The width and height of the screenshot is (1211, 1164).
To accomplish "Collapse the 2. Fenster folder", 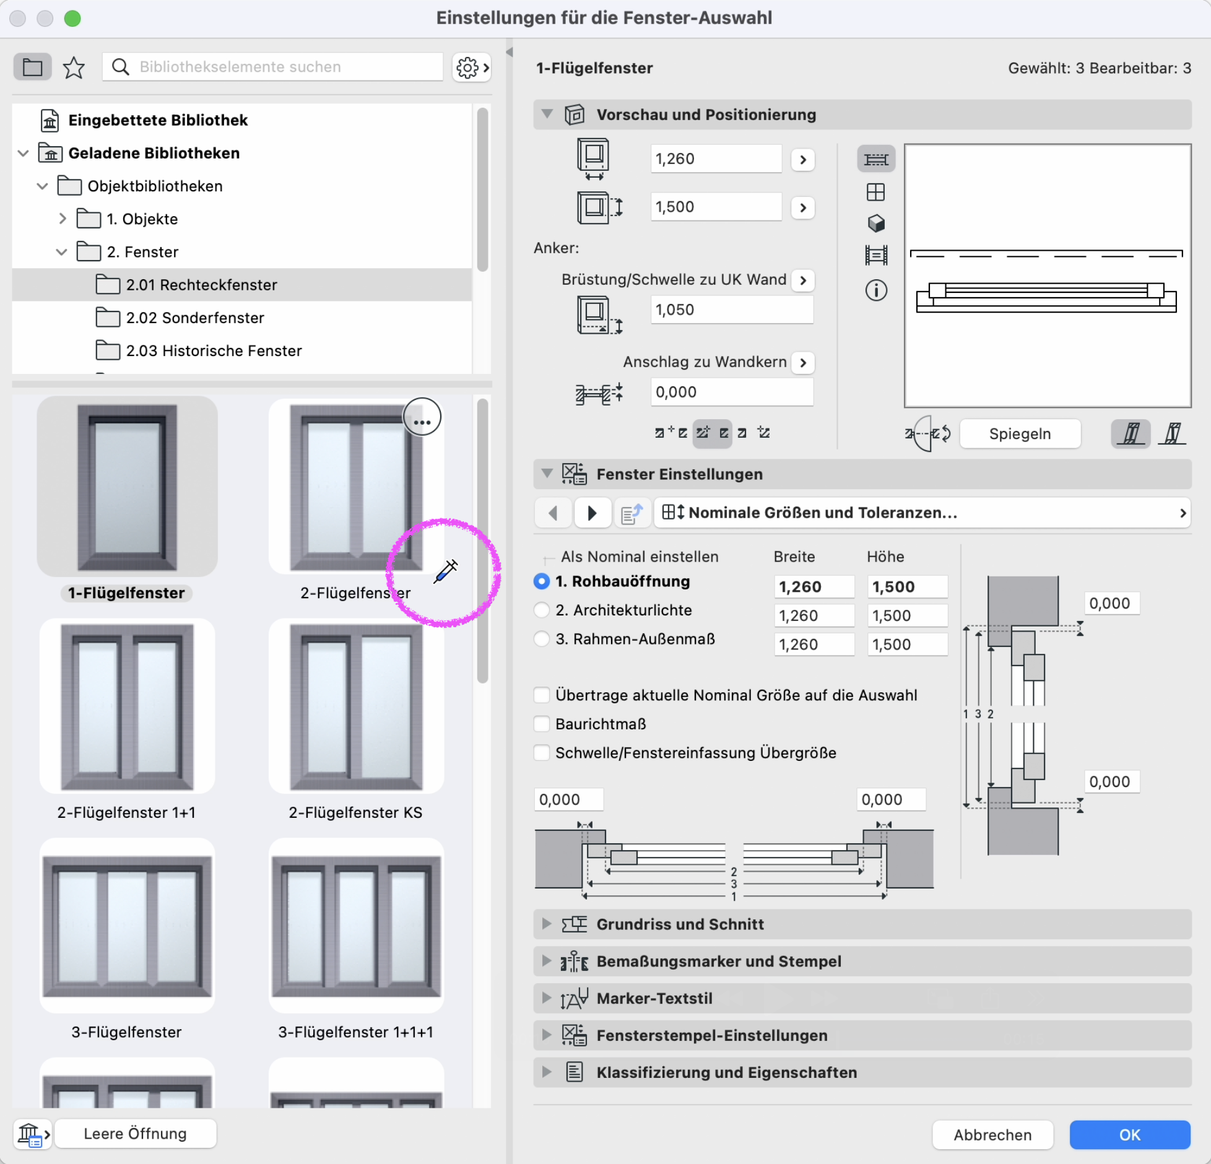I will click(x=62, y=252).
